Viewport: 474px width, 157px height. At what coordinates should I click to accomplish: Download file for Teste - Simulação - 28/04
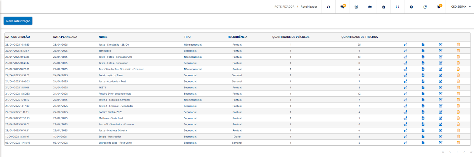[x=423, y=45]
